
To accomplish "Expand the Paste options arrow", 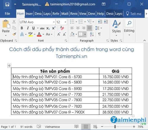I will [x=6, y=35].
